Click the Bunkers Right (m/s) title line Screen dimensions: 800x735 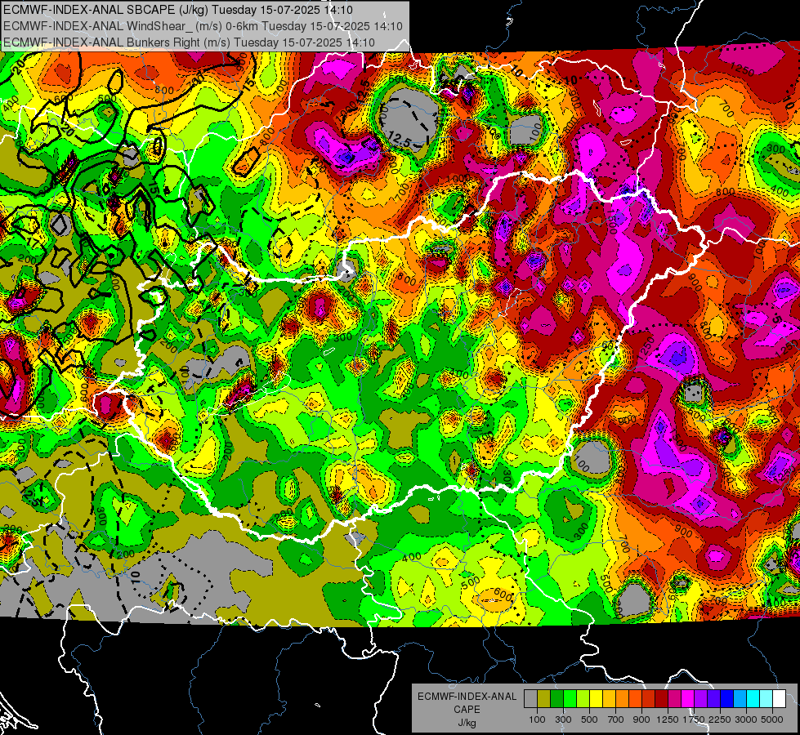coord(189,42)
